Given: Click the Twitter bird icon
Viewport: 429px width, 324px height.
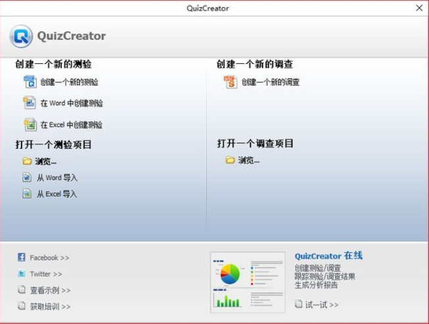Looking at the screenshot, I should click(22, 273).
